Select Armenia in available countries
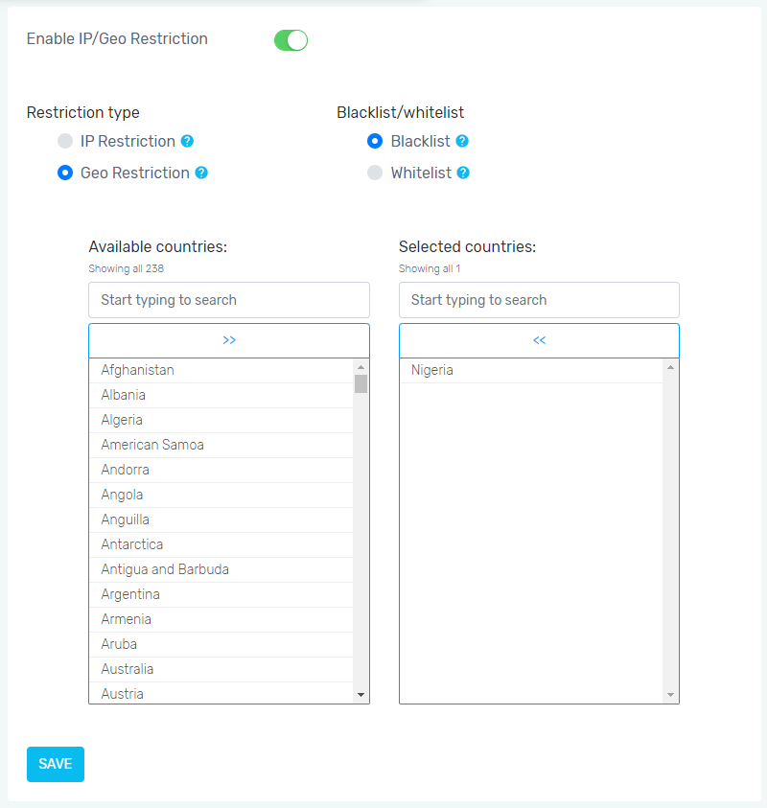Image resolution: width=768 pixels, height=808 pixels. pyautogui.click(x=221, y=619)
